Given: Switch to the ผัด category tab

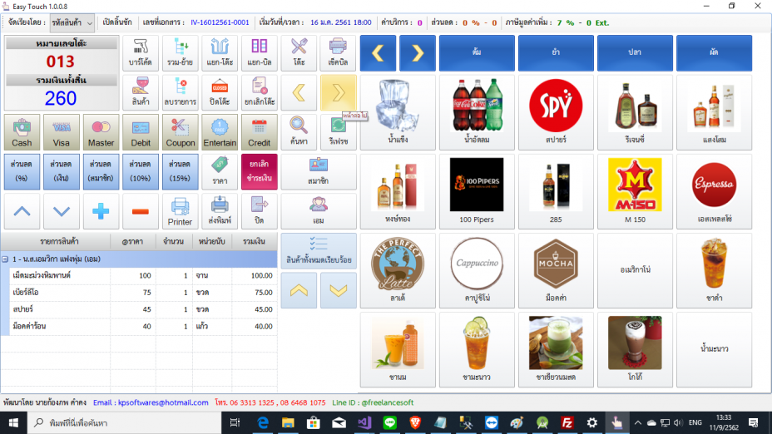Looking at the screenshot, I should pyautogui.click(x=714, y=53).
